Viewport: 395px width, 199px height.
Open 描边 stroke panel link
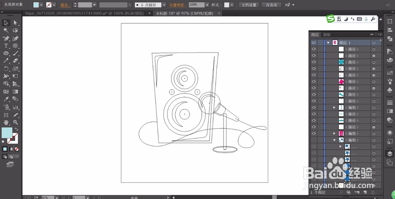pos(66,5)
